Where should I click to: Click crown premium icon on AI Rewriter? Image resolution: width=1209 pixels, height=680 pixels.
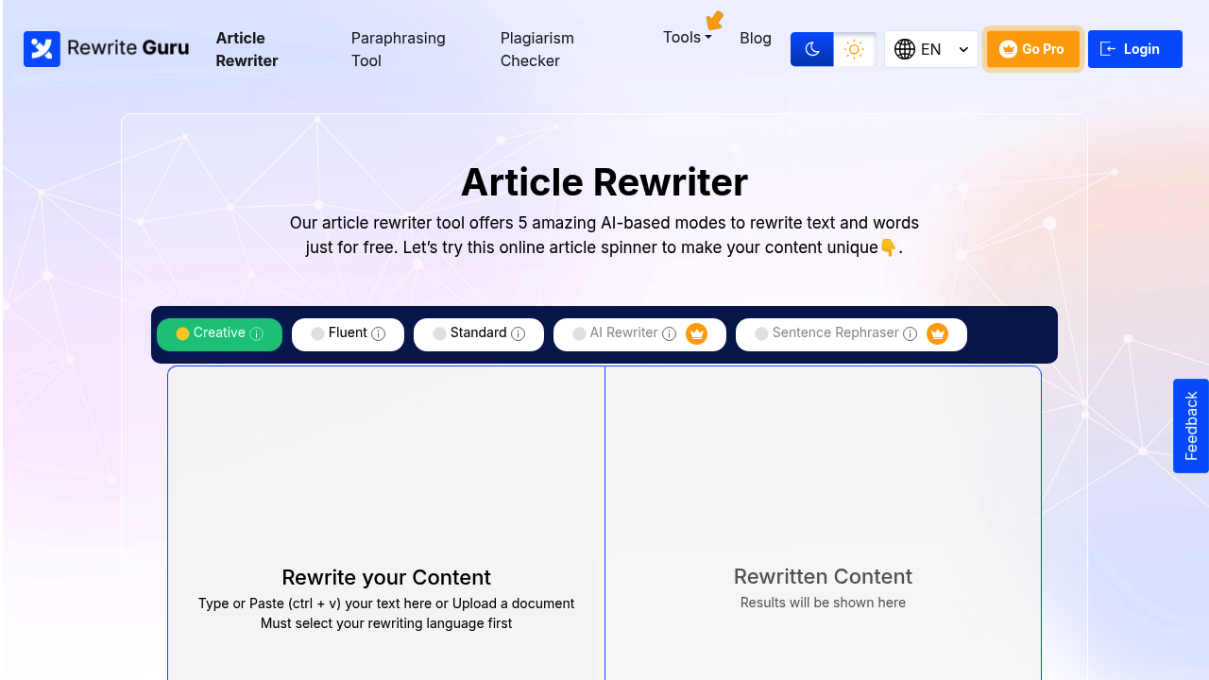coord(697,334)
